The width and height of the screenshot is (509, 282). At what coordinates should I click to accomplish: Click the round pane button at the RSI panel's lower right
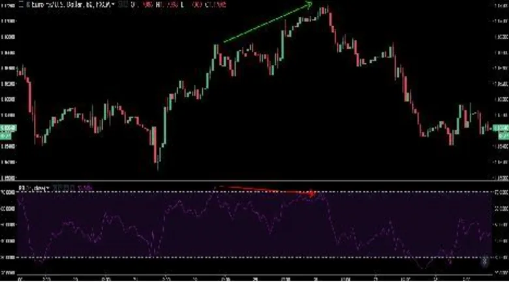pos(485,261)
